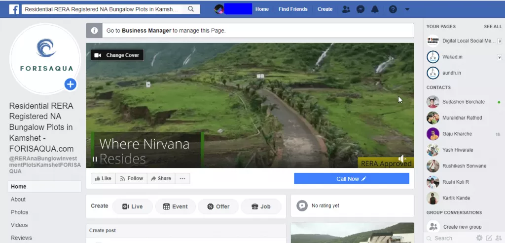Toggle cover video mute speaker icon
Viewport: 505px width, 243px height.
coord(402,159)
